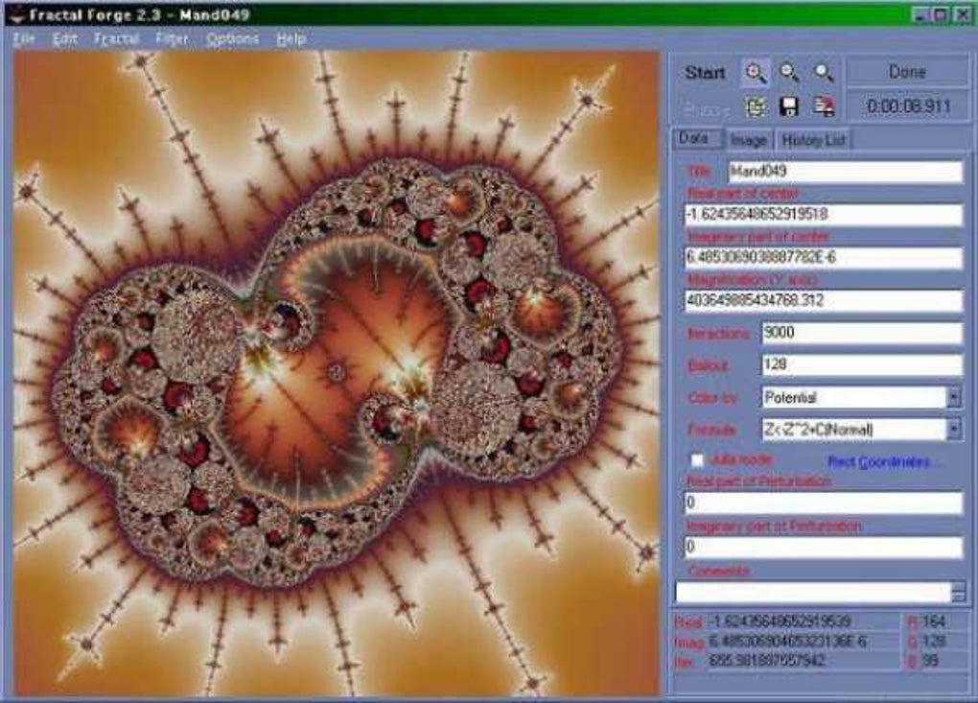
Task: Open the Filter menu
Action: pos(173,38)
